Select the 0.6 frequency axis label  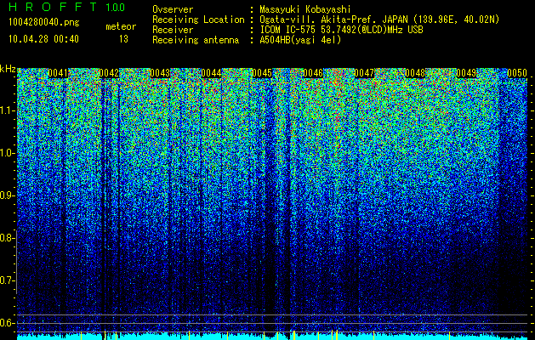(7, 323)
